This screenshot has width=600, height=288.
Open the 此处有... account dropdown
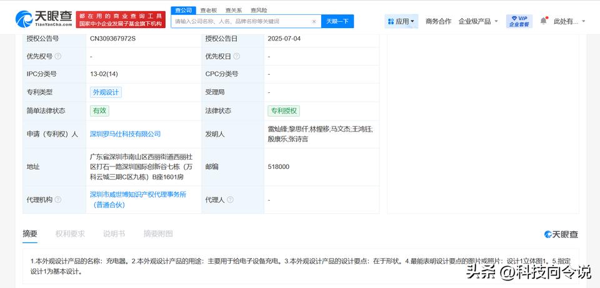569,21
